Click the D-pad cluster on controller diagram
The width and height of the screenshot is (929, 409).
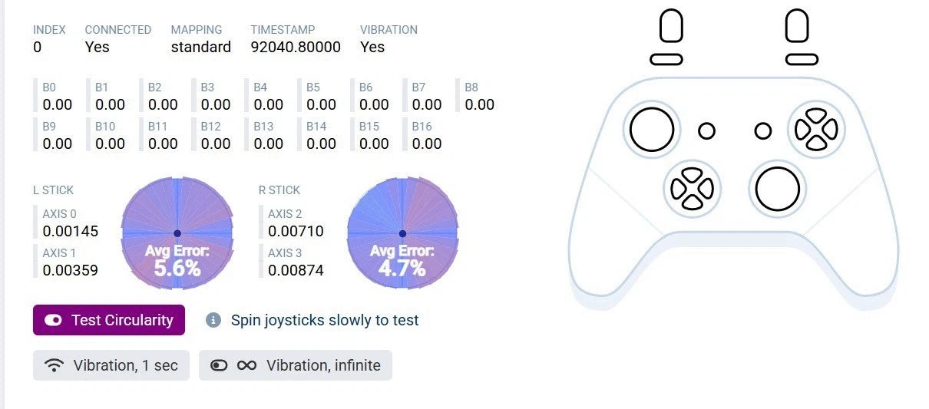coord(692,187)
